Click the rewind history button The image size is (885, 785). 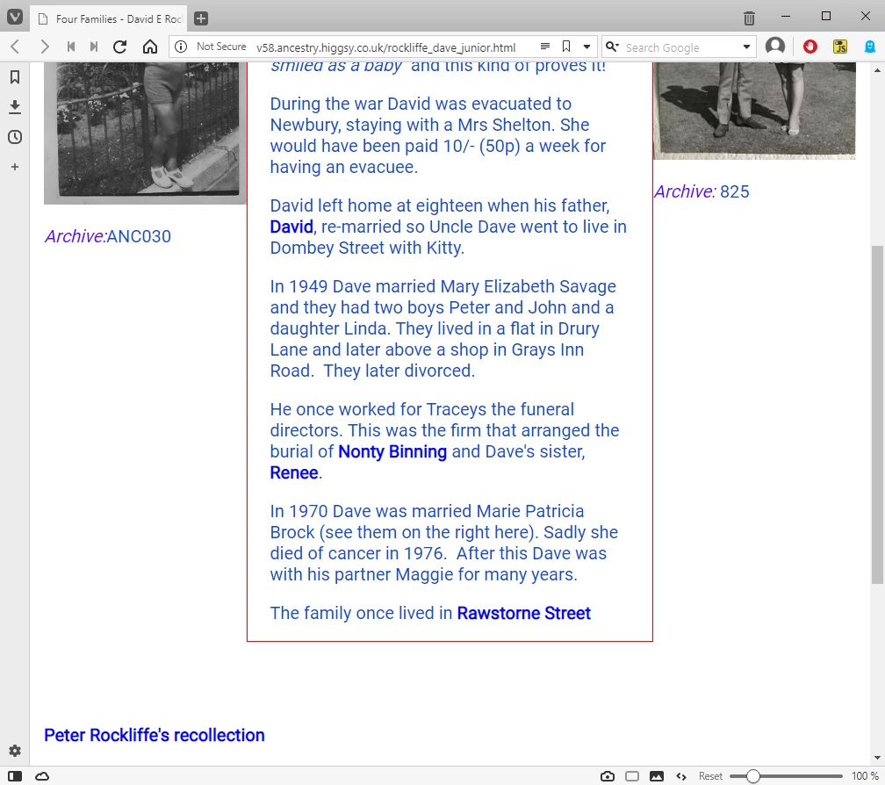pyautogui.click(x=71, y=47)
